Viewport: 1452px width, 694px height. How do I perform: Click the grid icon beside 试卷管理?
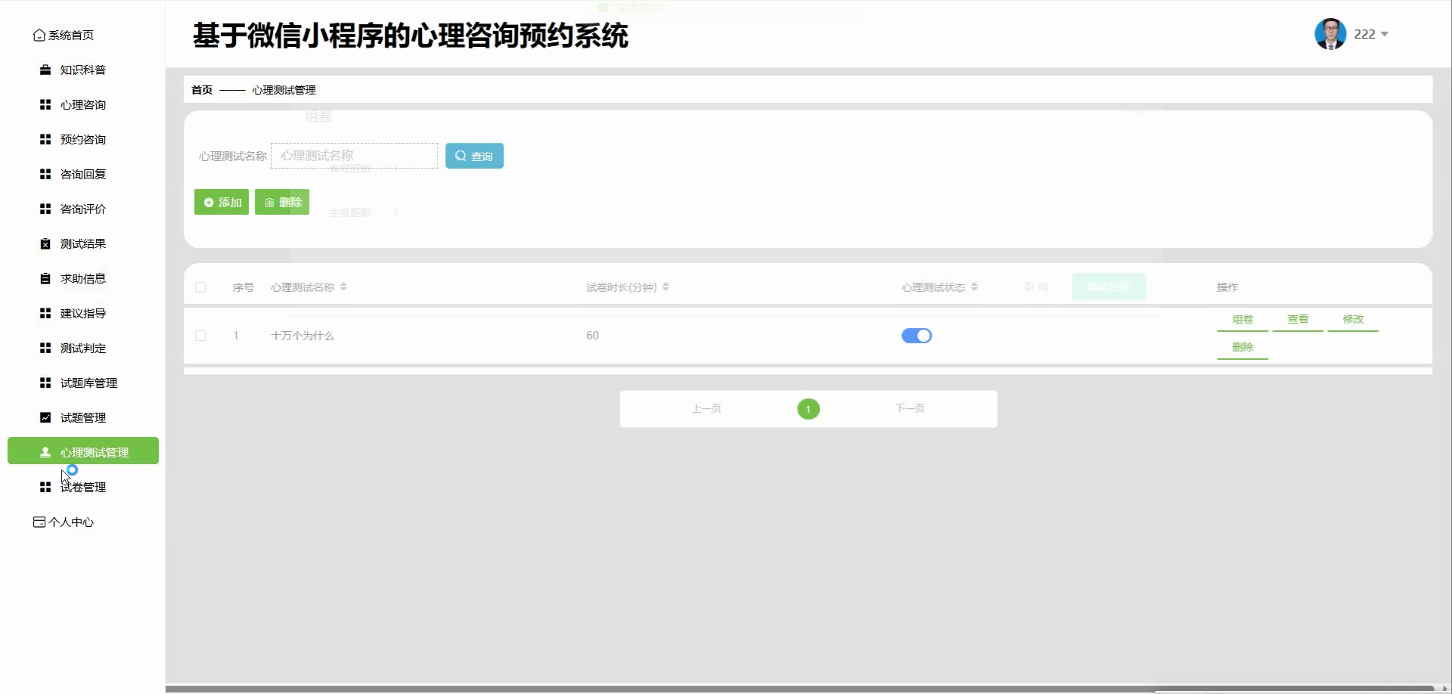click(x=45, y=488)
